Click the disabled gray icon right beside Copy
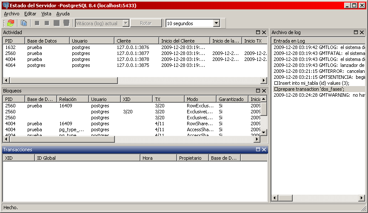 [x=37, y=23]
